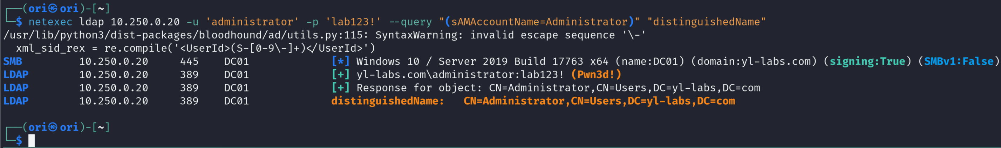Click the orange distinguishedName: label

(x=387, y=101)
